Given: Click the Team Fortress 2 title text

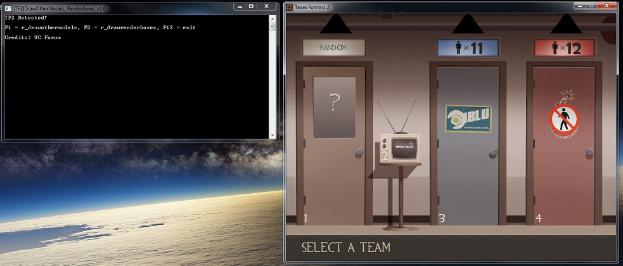Looking at the screenshot, I should point(312,7).
